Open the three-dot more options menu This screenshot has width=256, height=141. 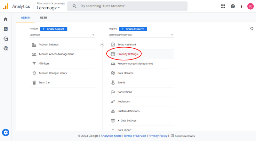click(x=242, y=6)
